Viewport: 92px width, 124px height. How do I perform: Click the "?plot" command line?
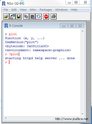12,54
